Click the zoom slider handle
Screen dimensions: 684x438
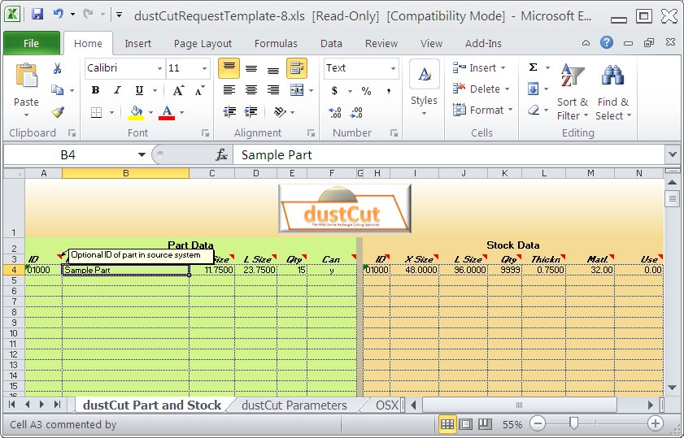(574, 423)
